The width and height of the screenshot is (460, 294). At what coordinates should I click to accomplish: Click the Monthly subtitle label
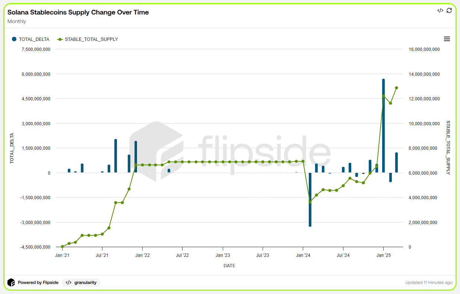pyautogui.click(x=17, y=22)
